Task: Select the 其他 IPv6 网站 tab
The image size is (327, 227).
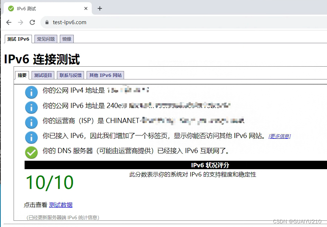Action: (105, 75)
